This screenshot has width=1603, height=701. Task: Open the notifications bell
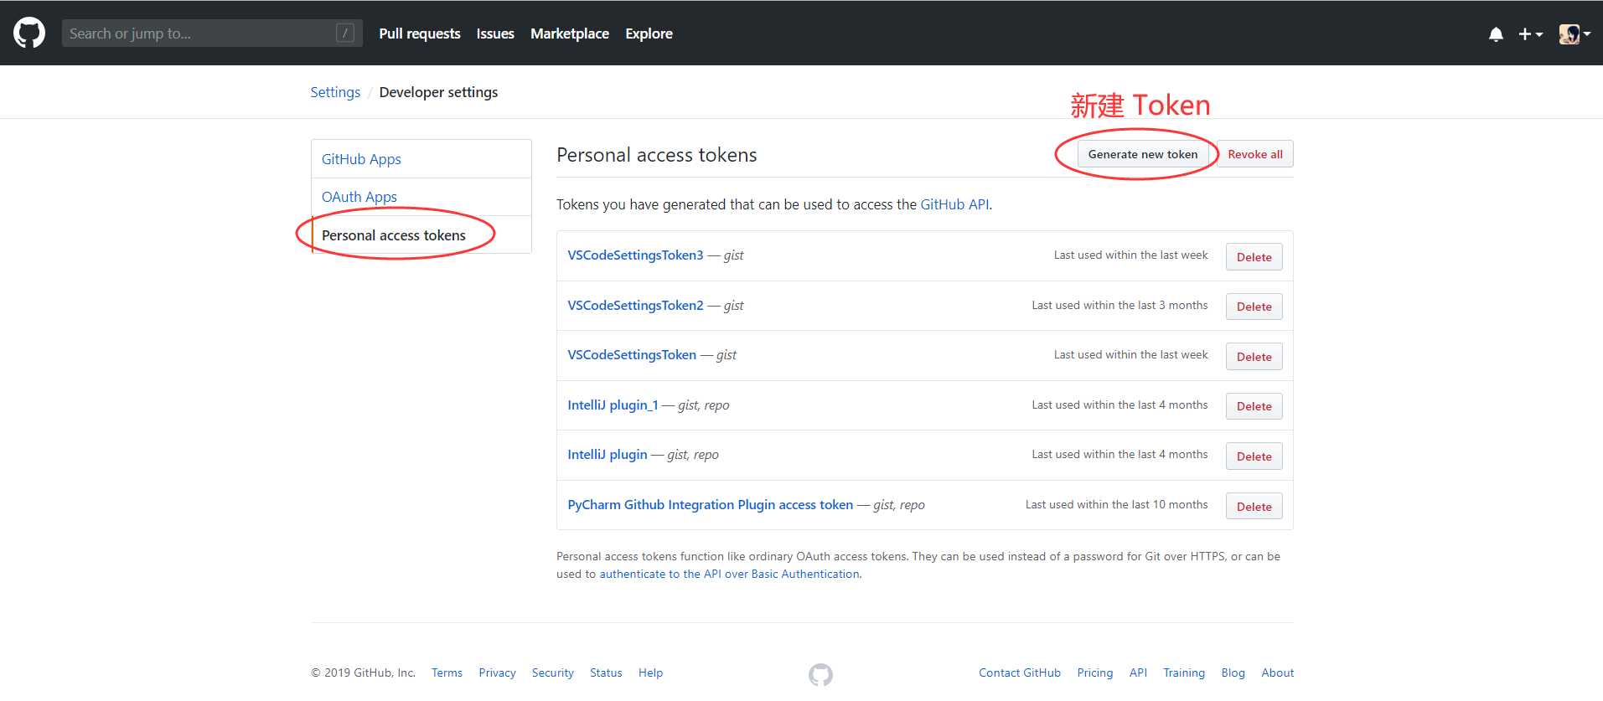pyautogui.click(x=1496, y=34)
